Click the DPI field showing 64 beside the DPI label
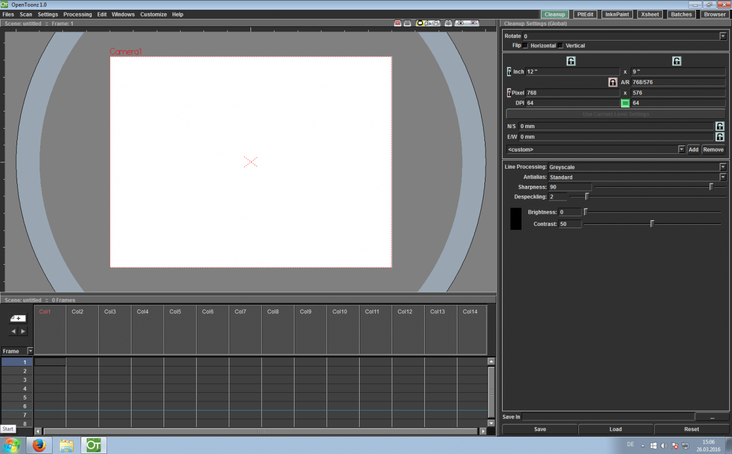732x454 pixels. [572, 103]
